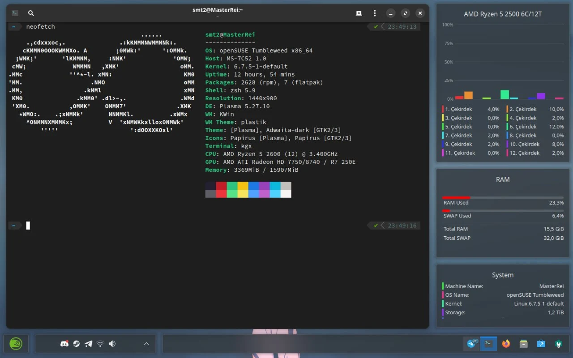Click the Kernel row in System widget
Image resolution: width=573 pixels, height=358 pixels.
503,304
